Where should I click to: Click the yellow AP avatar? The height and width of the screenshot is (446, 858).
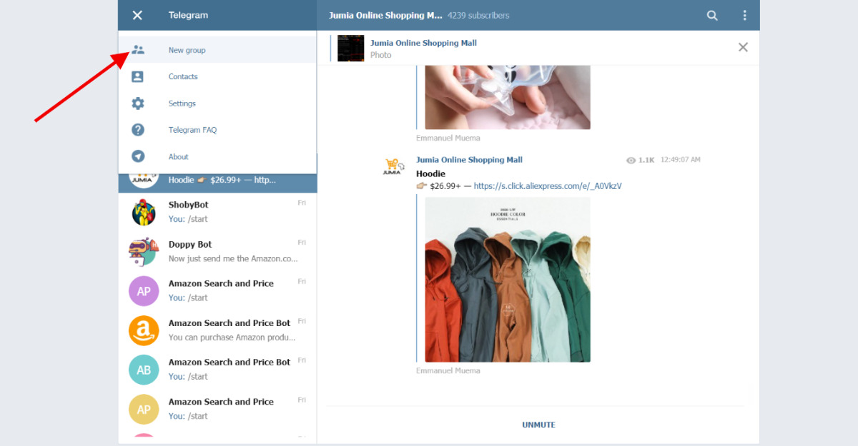(x=144, y=409)
